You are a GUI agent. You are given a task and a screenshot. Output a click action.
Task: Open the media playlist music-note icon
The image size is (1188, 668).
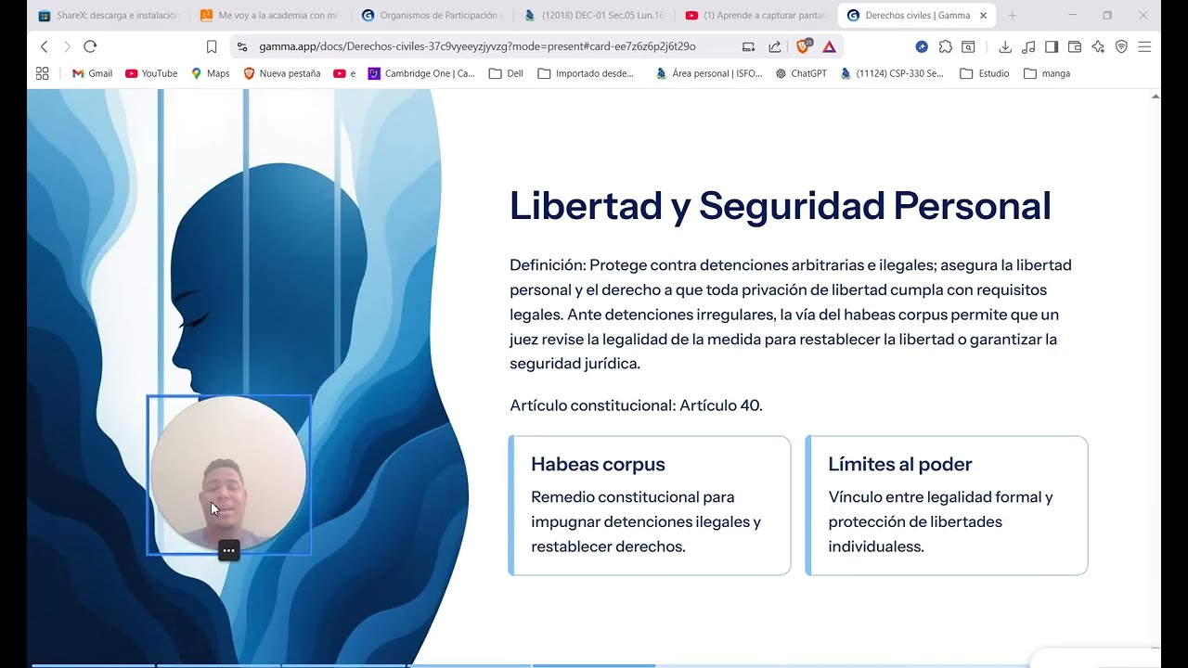tap(1028, 46)
